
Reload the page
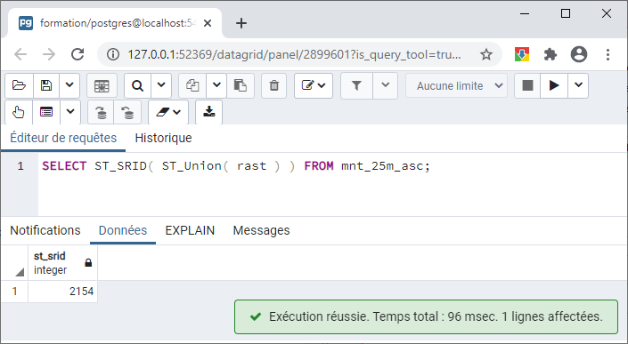click(x=77, y=54)
